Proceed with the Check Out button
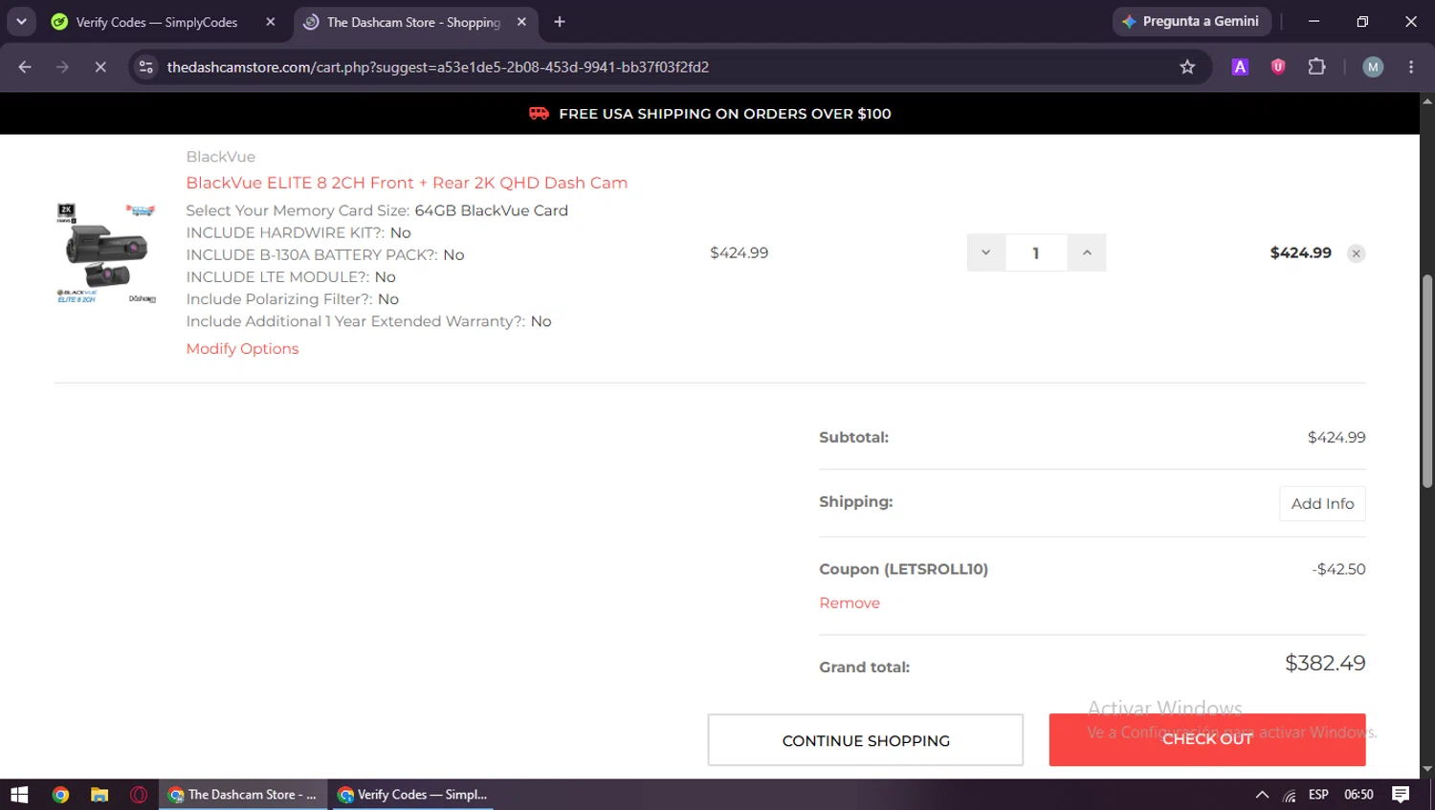The image size is (1435, 810). click(x=1207, y=740)
